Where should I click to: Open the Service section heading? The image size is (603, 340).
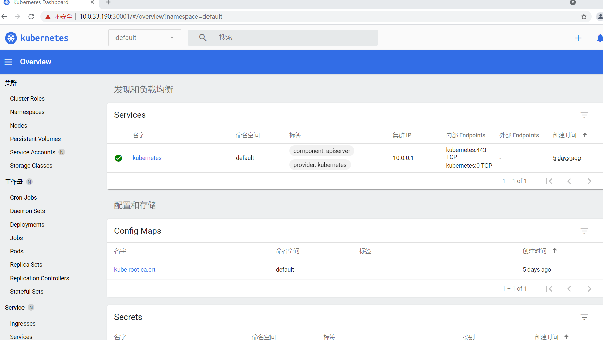[15, 308]
